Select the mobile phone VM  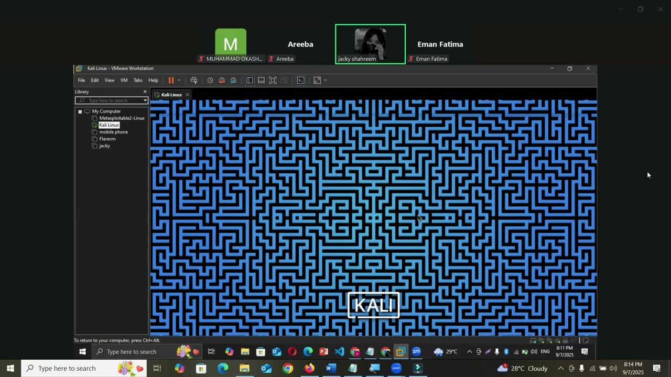pyautogui.click(x=113, y=132)
